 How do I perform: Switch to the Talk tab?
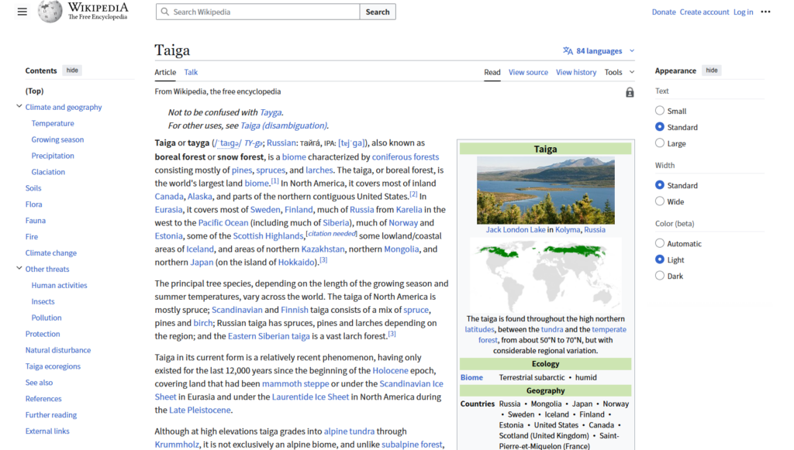(x=191, y=72)
